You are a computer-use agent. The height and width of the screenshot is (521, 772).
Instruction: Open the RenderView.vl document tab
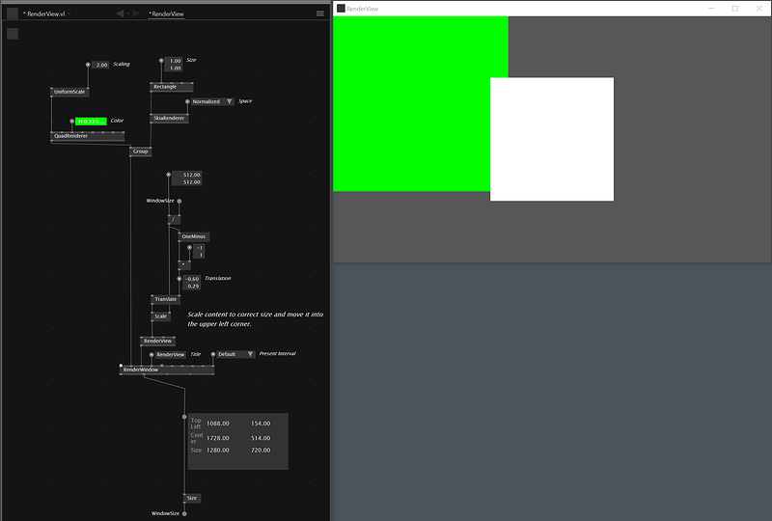click(45, 14)
